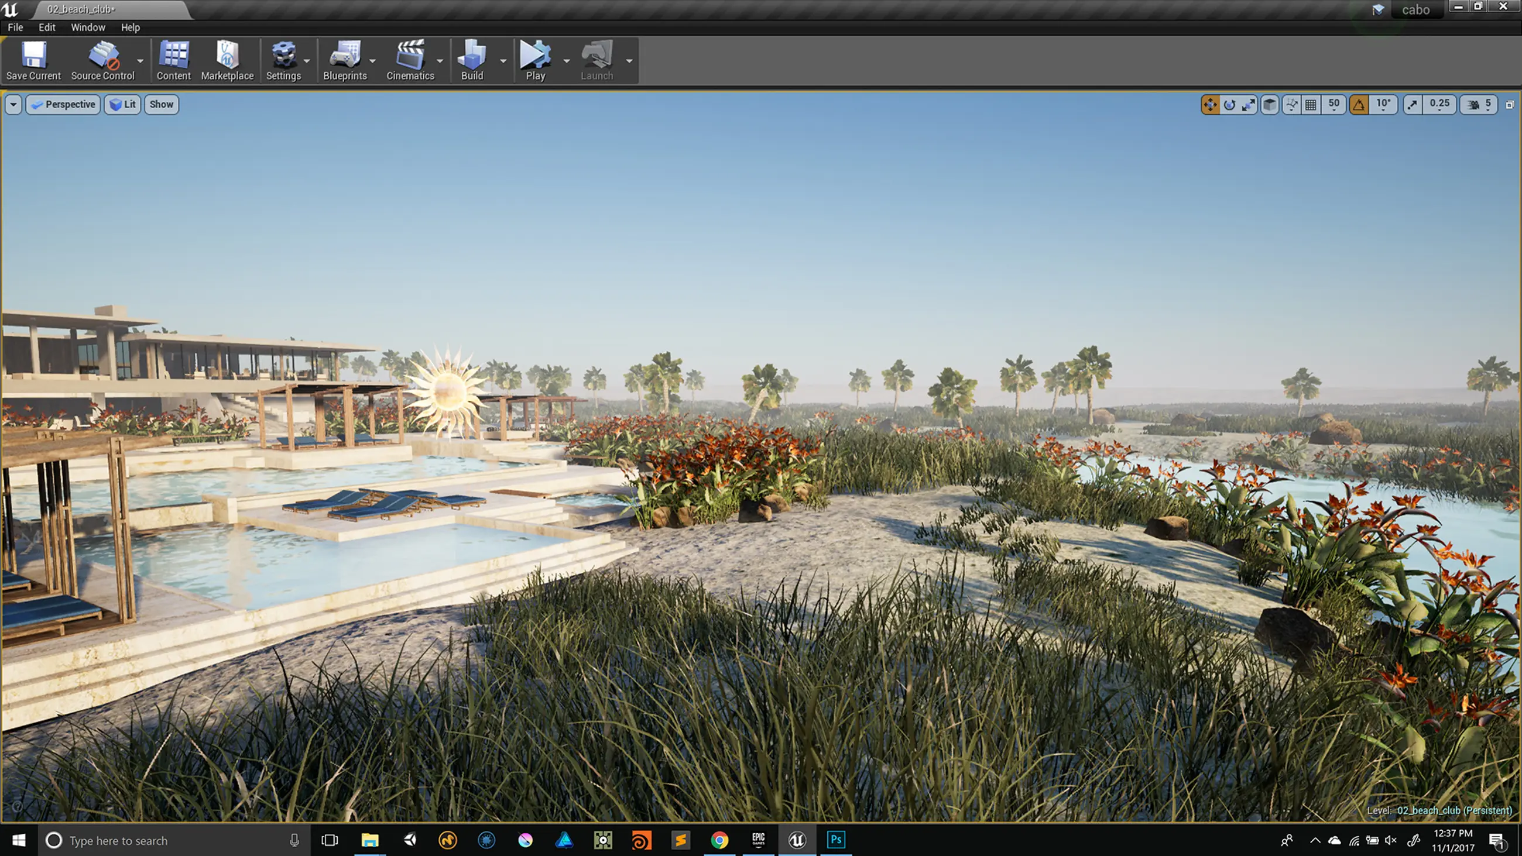Open scale snap 0.25 dropdown

1439,105
